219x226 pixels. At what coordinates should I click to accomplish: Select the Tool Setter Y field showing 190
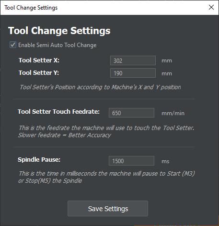tap(133, 73)
